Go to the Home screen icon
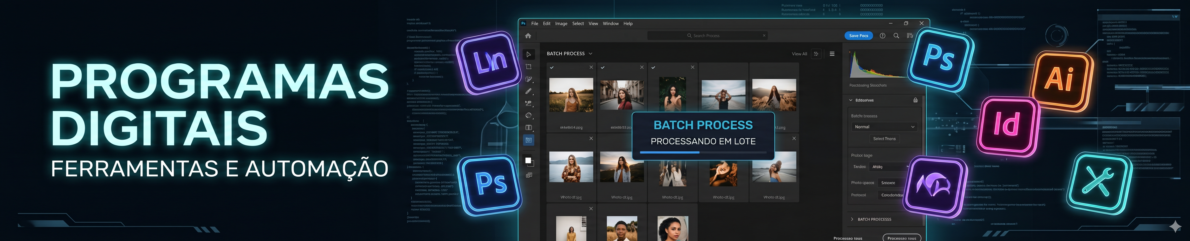1190x241 pixels. [x=528, y=36]
